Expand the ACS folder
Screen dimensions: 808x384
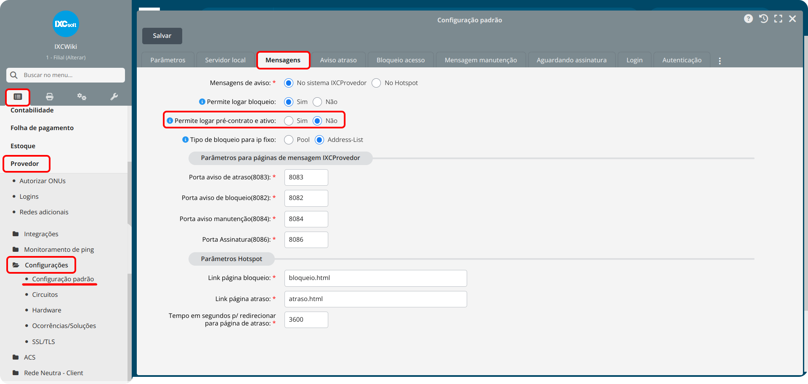click(x=29, y=357)
